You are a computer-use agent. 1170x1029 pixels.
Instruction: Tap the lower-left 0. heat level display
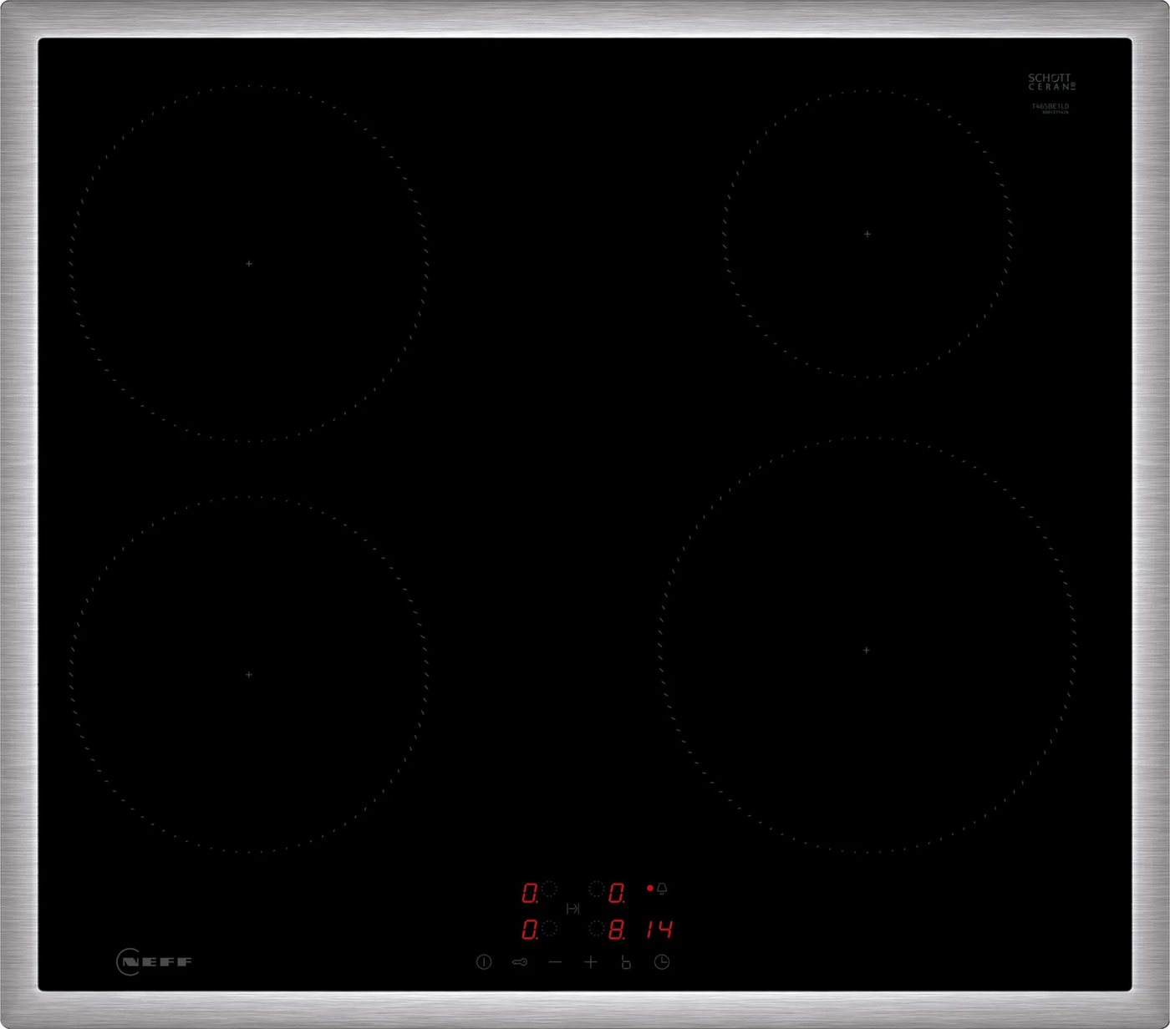(530, 930)
